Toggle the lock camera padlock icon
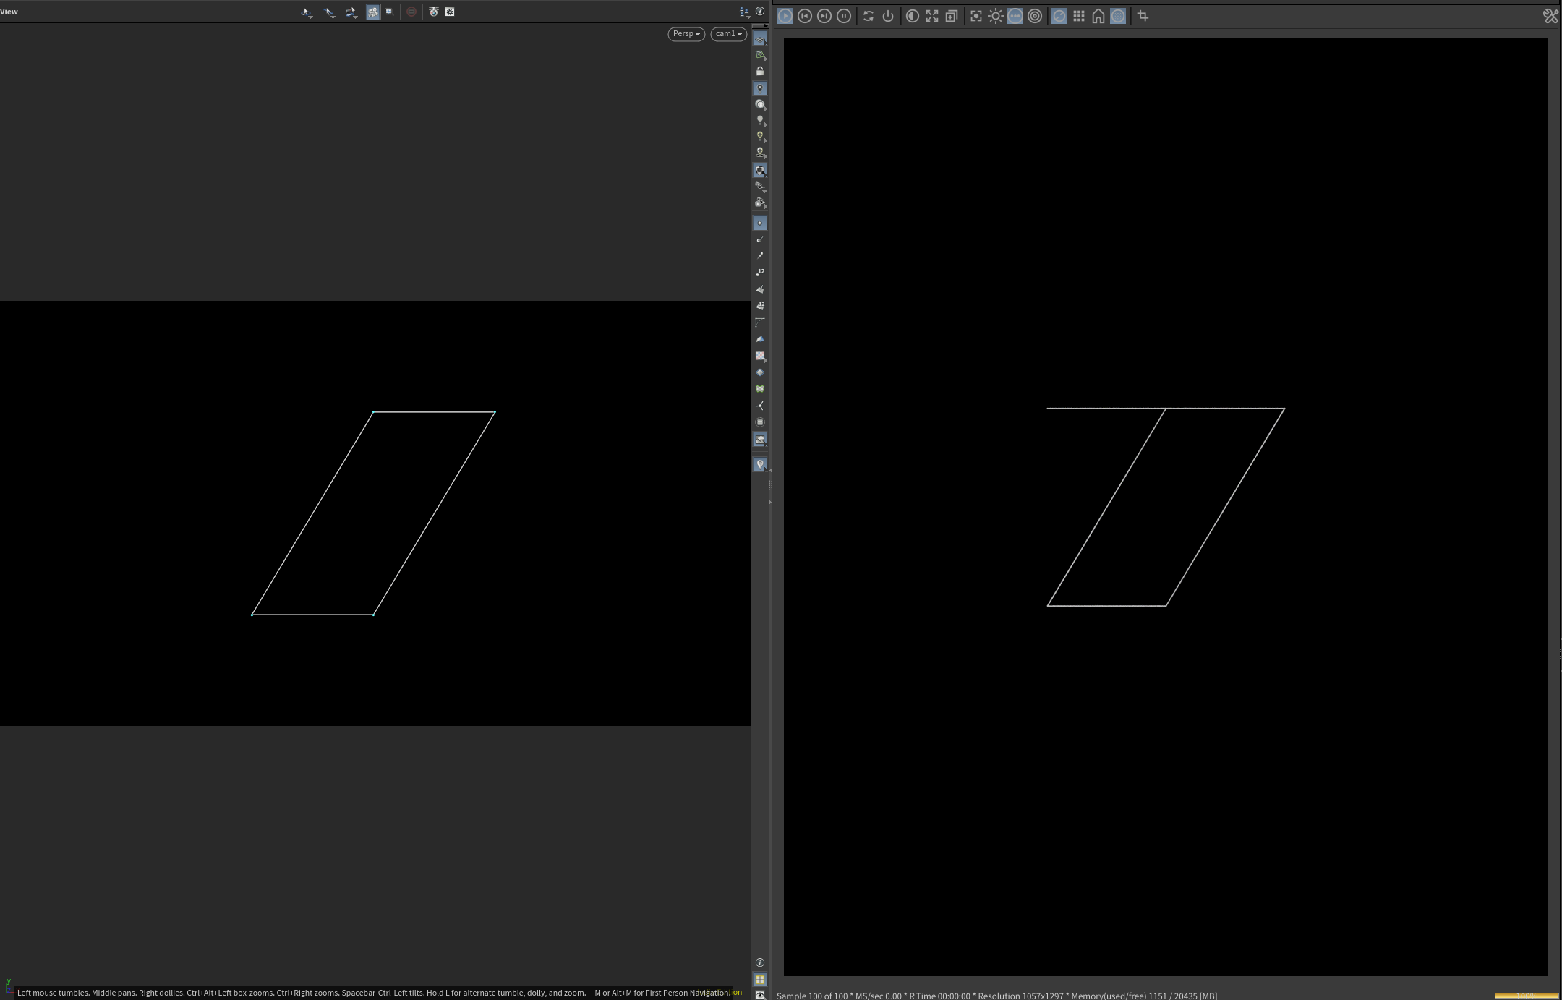The width and height of the screenshot is (1562, 1000). point(759,71)
